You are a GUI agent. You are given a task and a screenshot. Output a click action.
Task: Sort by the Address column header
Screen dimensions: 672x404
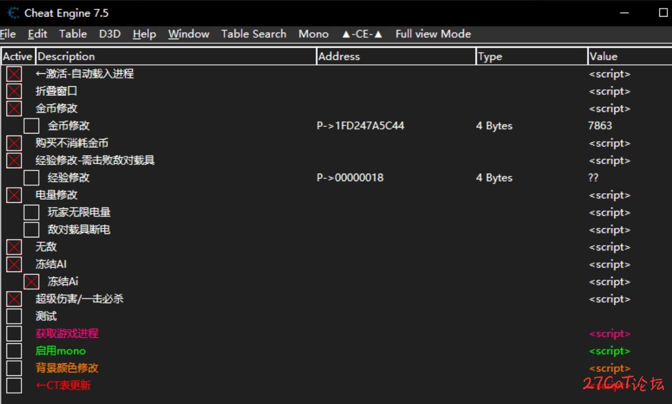coord(397,56)
